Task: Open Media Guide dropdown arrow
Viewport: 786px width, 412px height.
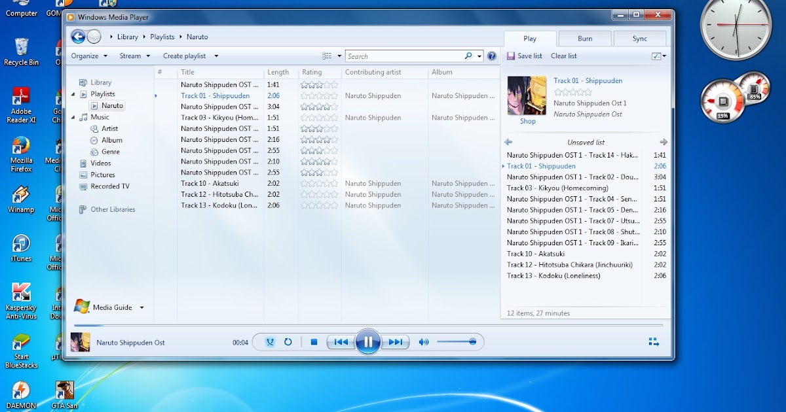Action: pyautogui.click(x=141, y=307)
